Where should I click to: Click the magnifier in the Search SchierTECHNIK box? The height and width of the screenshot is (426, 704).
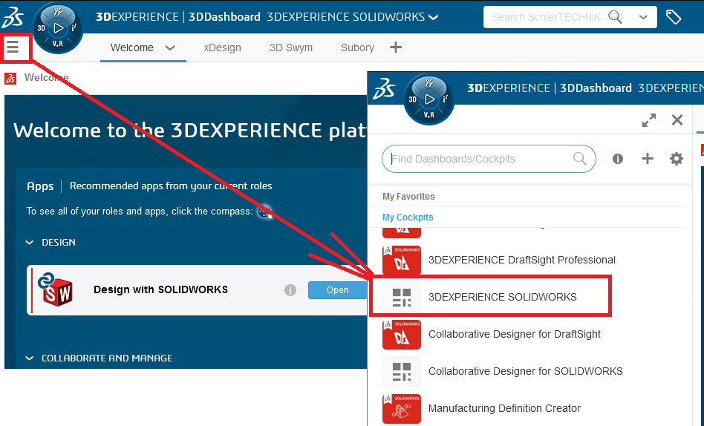point(615,17)
